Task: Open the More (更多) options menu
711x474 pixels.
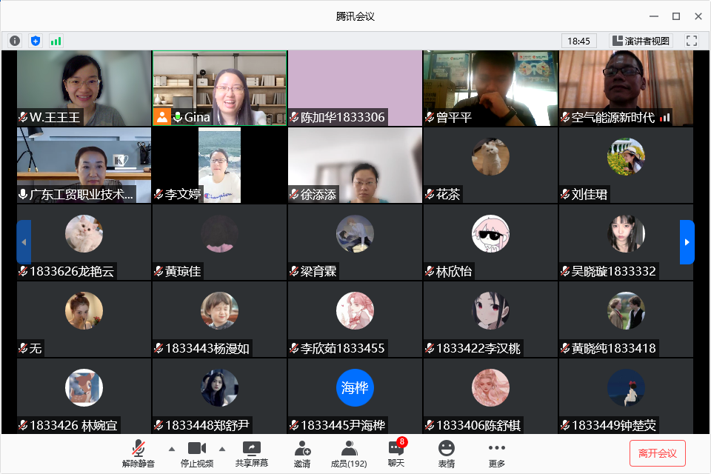Action: (x=496, y=453)
